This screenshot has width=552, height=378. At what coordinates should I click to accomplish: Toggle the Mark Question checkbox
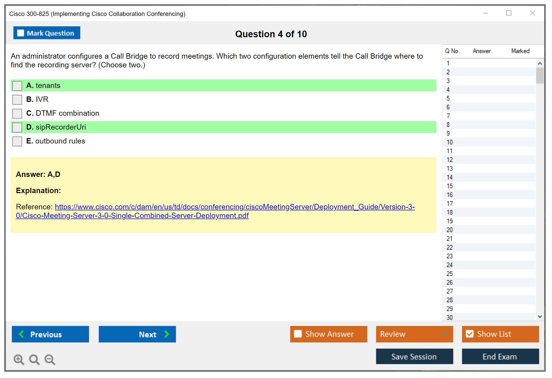click(x=21, y=33)
